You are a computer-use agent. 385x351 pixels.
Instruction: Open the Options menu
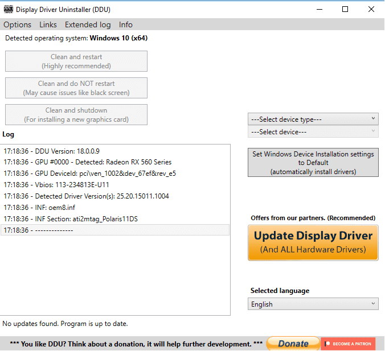(17, 24)
